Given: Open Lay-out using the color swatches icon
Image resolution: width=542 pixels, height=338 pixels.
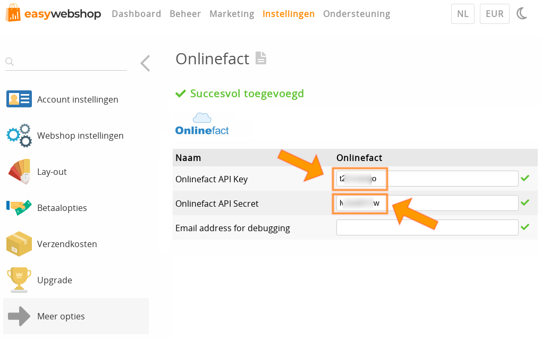Looking at the screenshot, I should [19, 171].
